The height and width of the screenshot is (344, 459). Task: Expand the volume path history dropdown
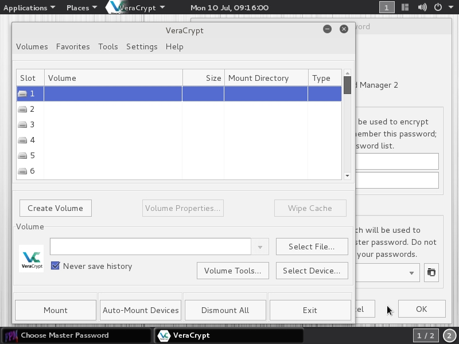click(x=260, y=247)
